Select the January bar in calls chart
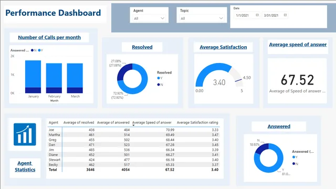This screenshot has width=336, height=189. (33, 77)
